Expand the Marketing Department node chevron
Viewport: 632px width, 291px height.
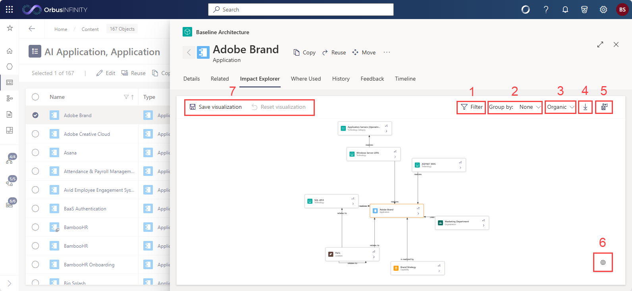point(484,225)
